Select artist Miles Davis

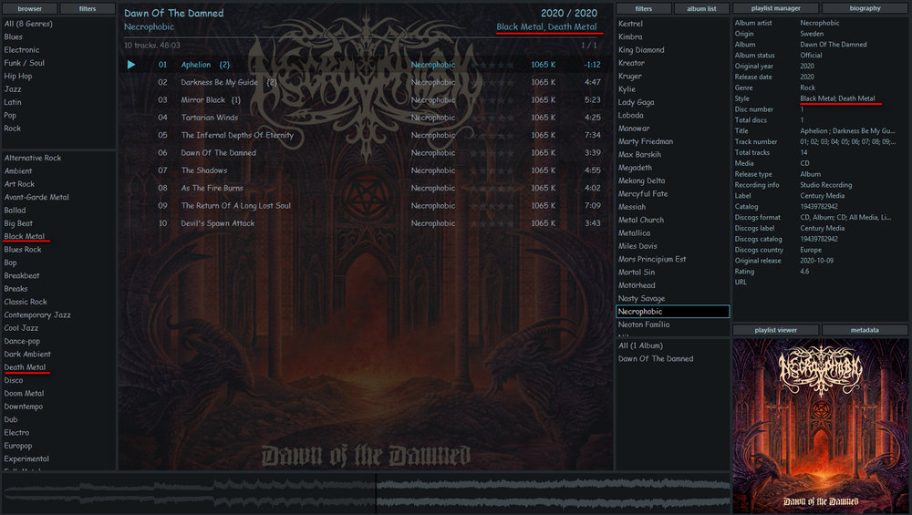[637, 246]
